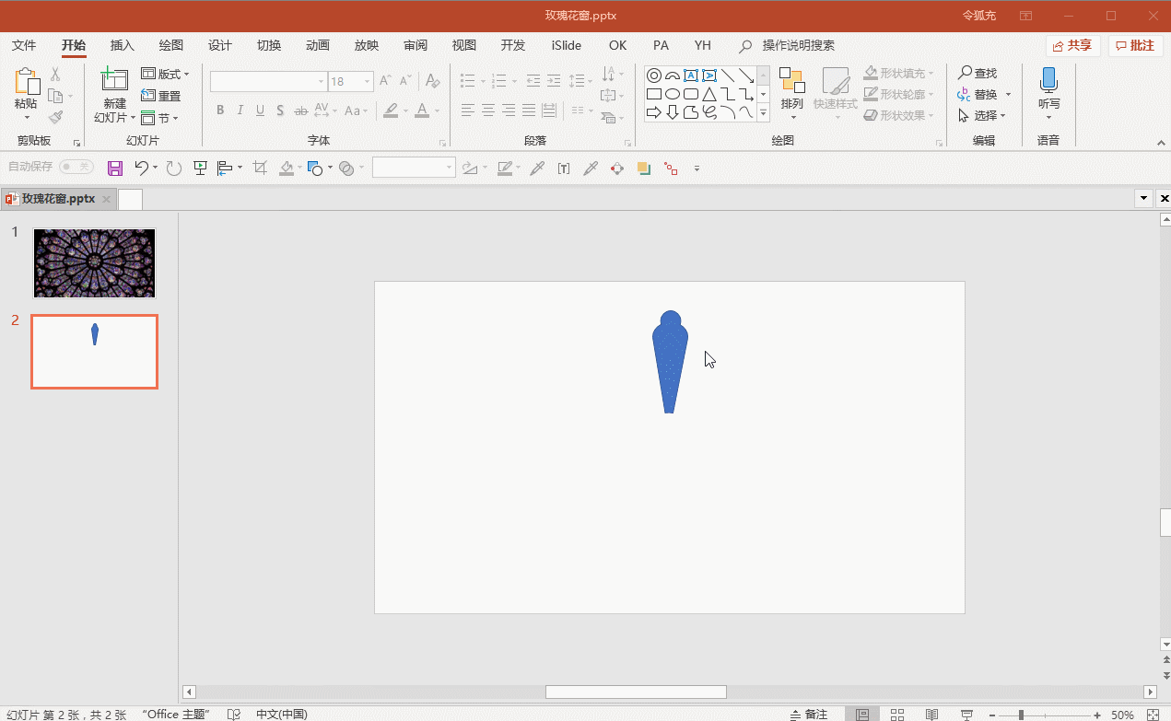
Task: Open the font name combo box
Action: (268, 81)
